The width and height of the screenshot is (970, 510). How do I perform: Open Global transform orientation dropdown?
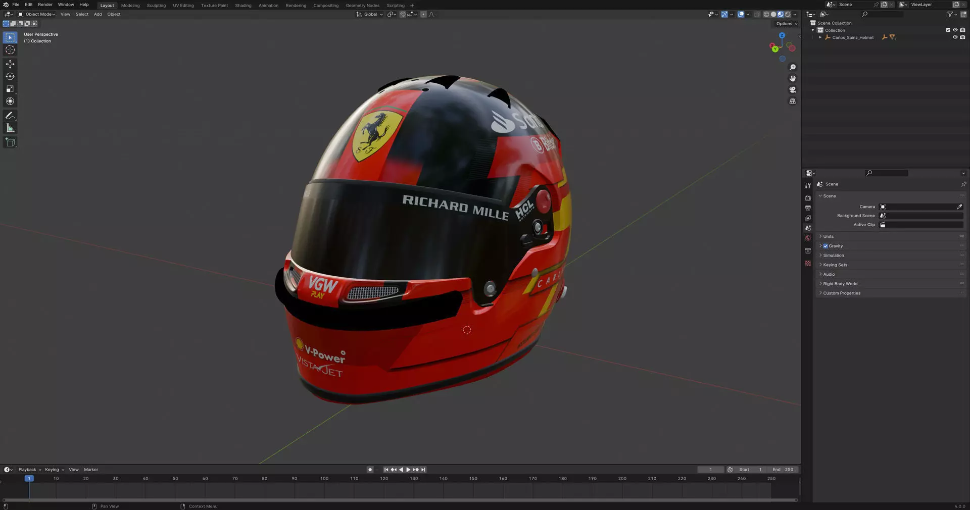pos(370,14)
